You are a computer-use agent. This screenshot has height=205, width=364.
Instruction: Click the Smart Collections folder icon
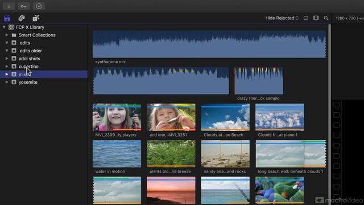click(x=14, y=35)
